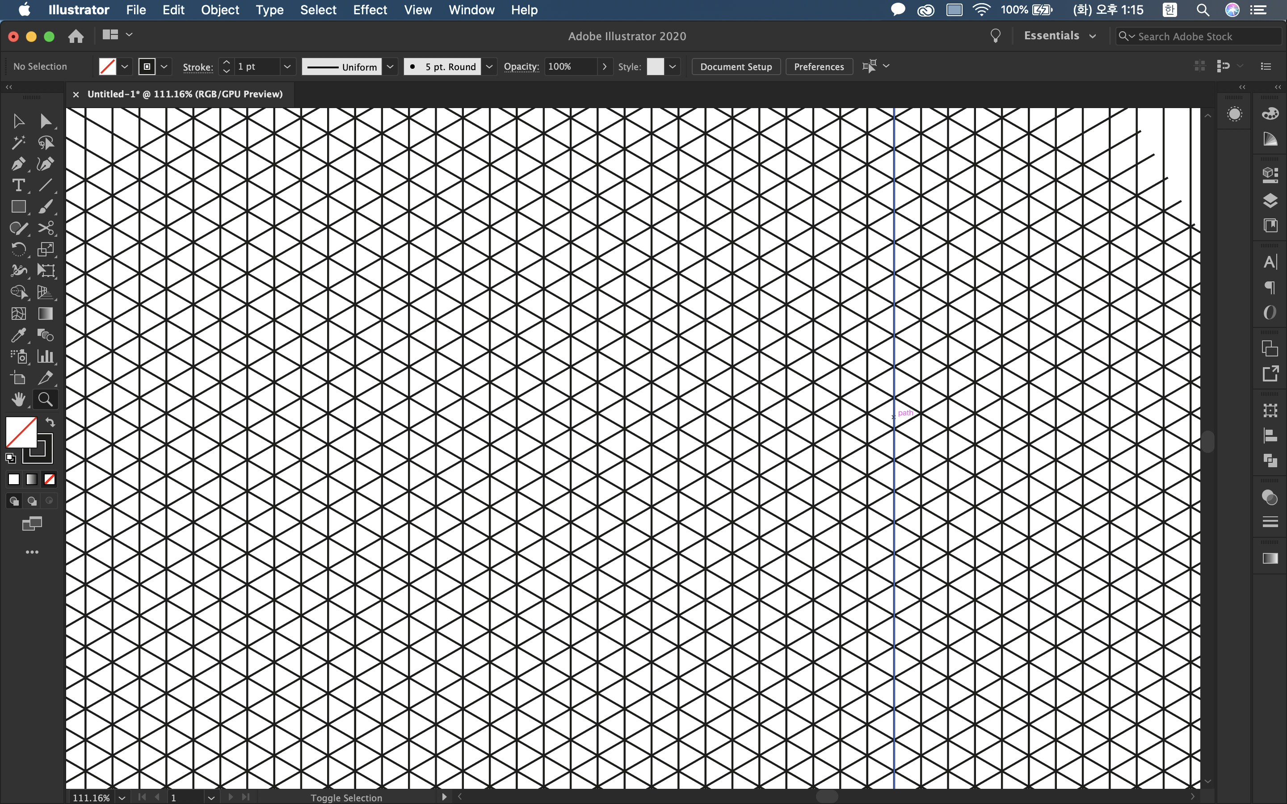Open the Object menu

(220, 9)
